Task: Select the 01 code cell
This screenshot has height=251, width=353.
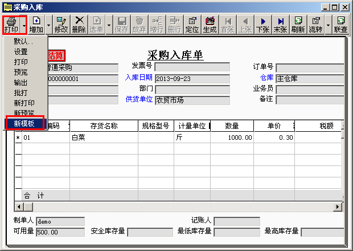Action: pyautogui.click(x=46, y=137)
